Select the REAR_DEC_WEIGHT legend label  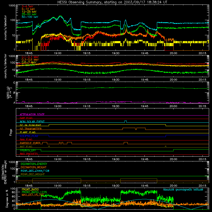click(33, 174)
